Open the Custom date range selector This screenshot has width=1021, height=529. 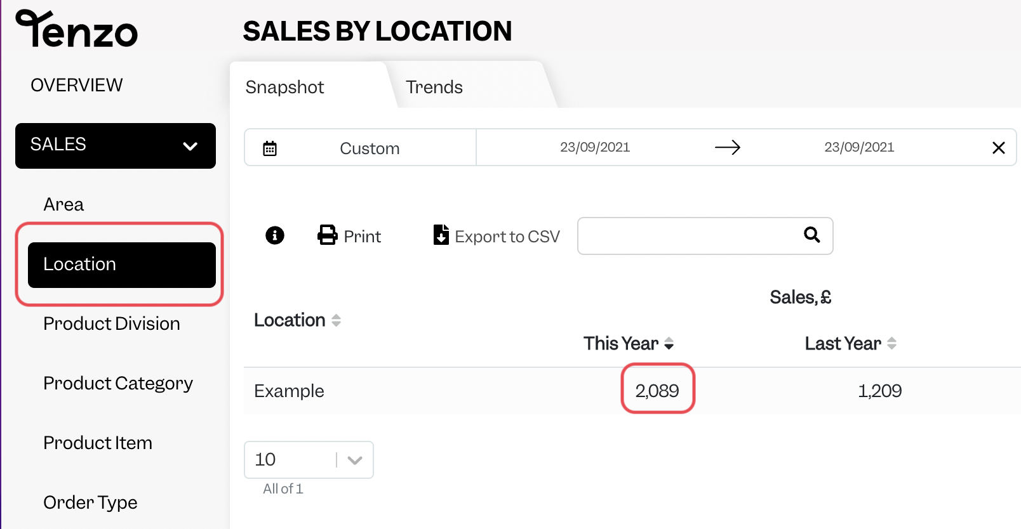pyautogui.click(x=370, y=148)
